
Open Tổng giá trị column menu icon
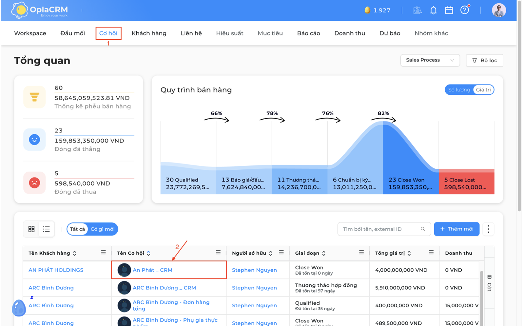(431, 252)
